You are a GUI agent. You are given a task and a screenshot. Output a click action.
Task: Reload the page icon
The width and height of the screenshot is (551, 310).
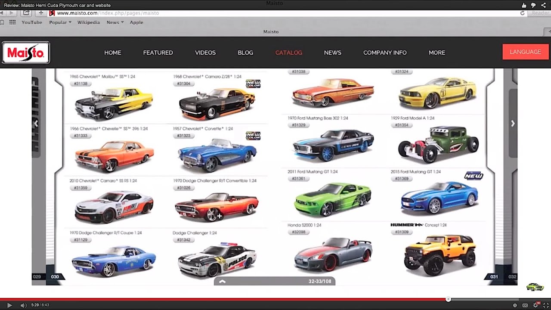click(522, 13)
